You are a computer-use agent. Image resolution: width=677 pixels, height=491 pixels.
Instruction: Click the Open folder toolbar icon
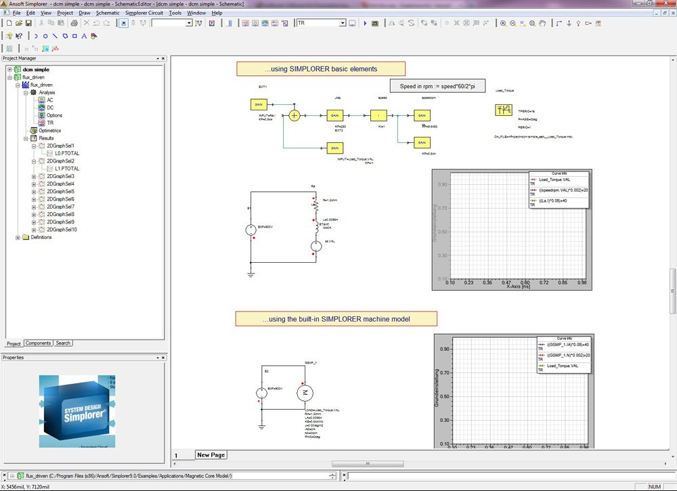click(18, 23)
